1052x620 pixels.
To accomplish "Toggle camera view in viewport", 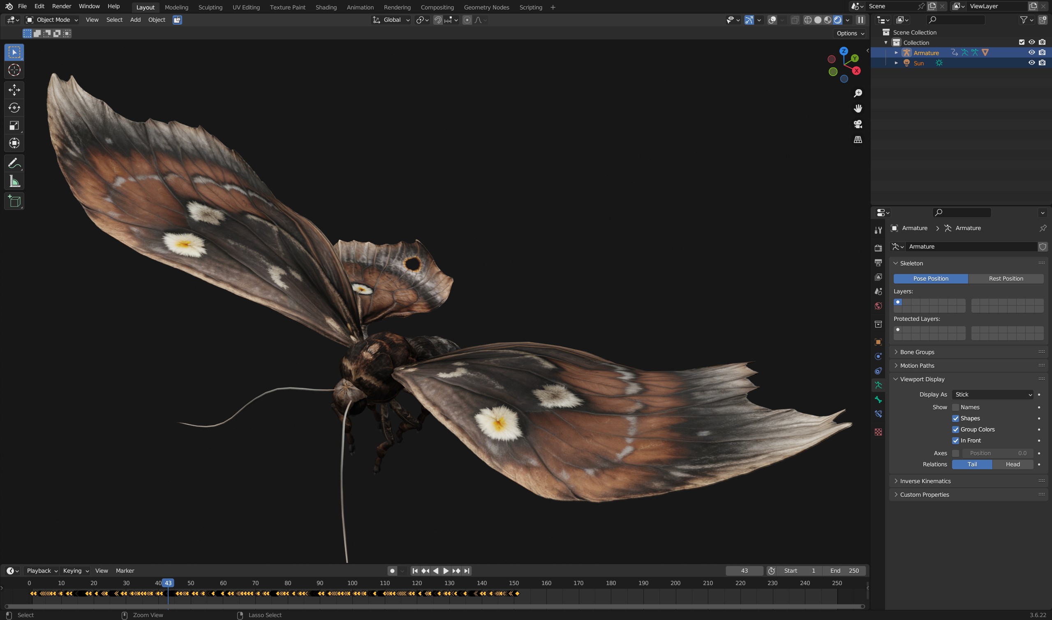I will pos(858,124).
